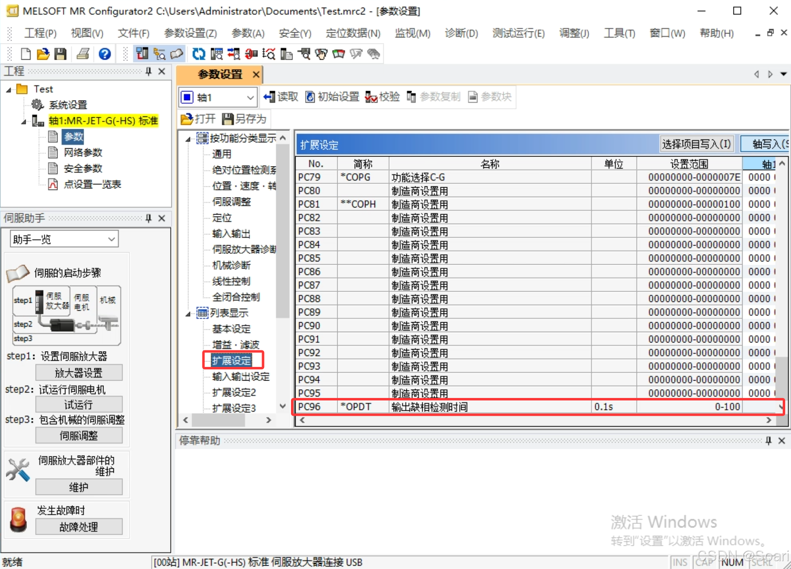Select 安全参数 in project tree
This screenshot has height=569, width=791.
83,168
